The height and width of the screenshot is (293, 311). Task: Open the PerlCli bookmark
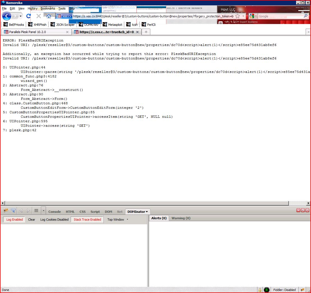148,25
